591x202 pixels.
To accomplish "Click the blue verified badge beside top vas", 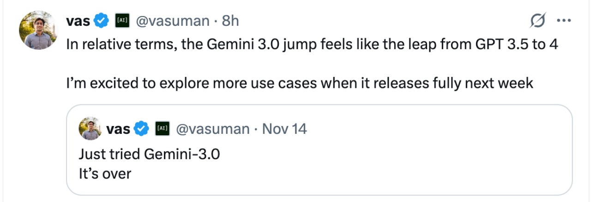I will pos(101,21).
